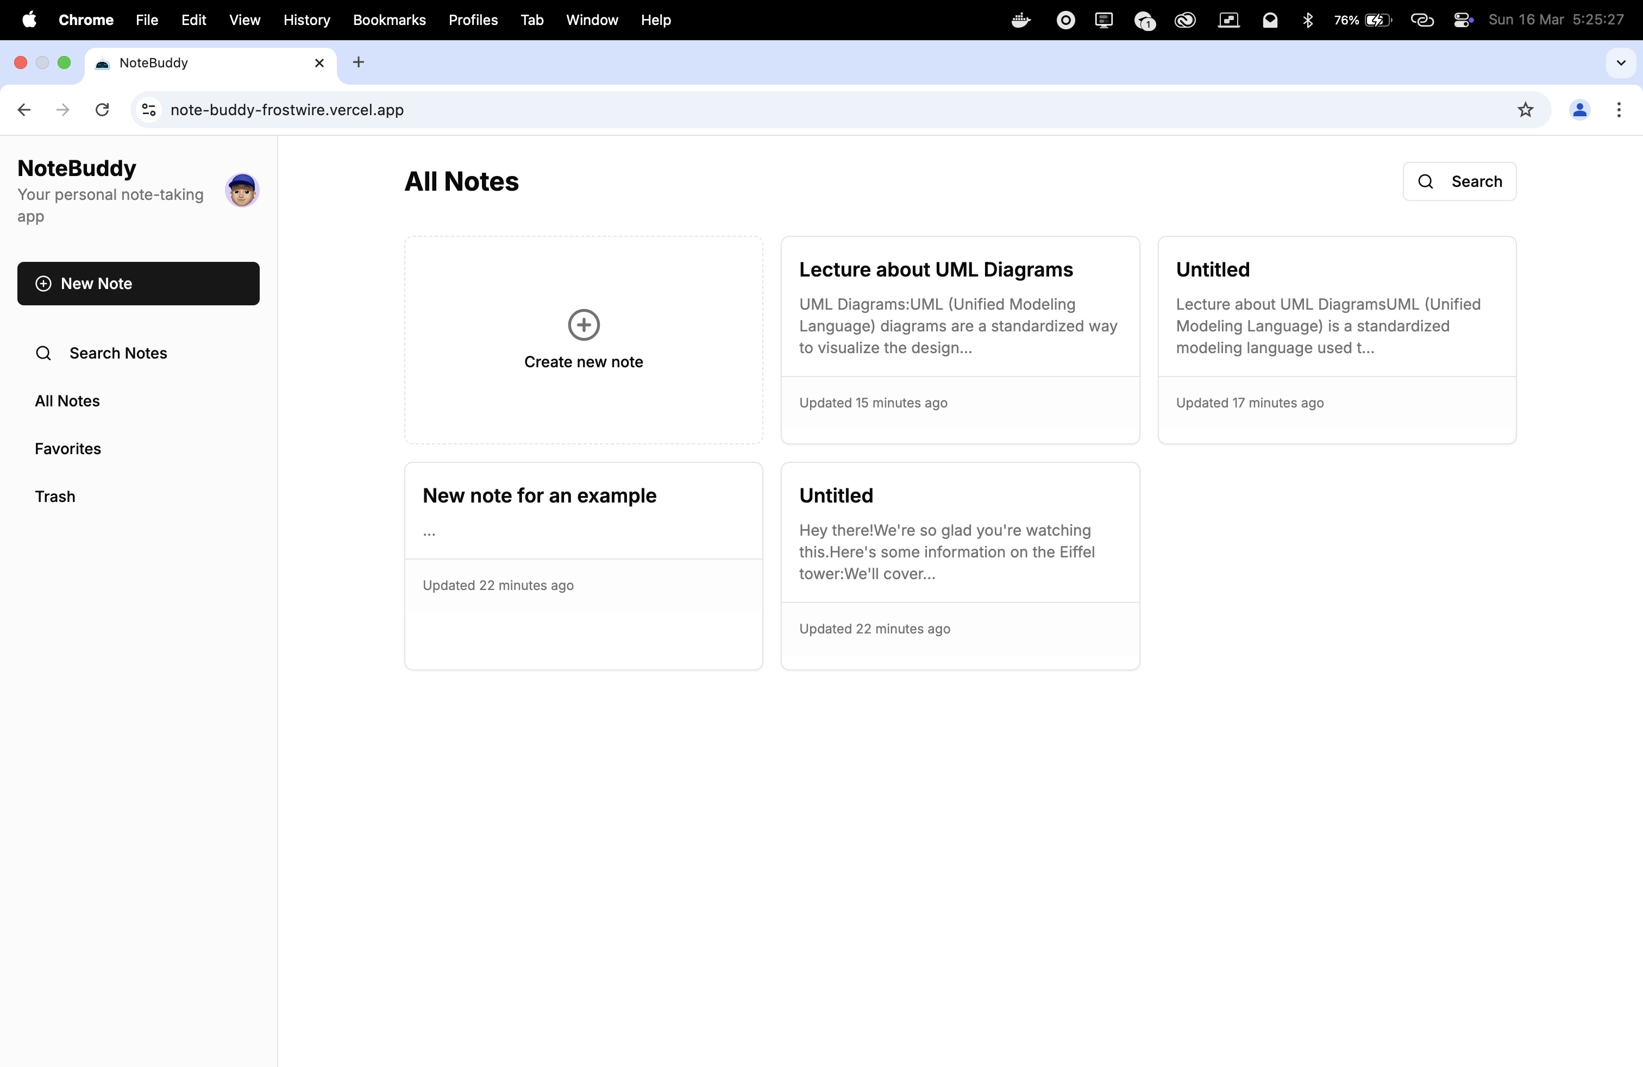This screenshot has width=1643, height=1067.
Task: Expand the tab search dropdown chevron
Action: point(1621,63)
